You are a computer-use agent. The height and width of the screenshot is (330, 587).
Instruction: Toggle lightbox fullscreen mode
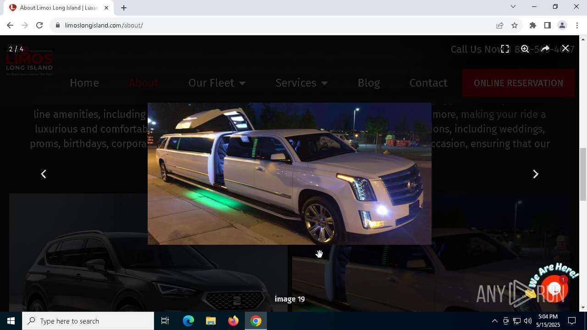coord(505,49)
